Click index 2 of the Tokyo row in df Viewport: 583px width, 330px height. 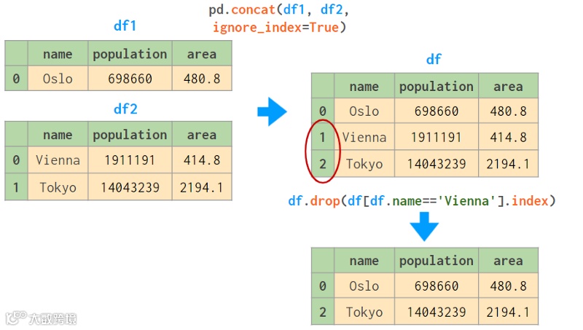click(322, 163)
